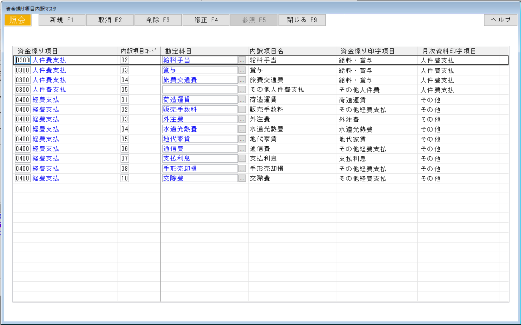Open the lookup button beside 賞与
This screenshot has width=521, height=325.
coord(242,70)
